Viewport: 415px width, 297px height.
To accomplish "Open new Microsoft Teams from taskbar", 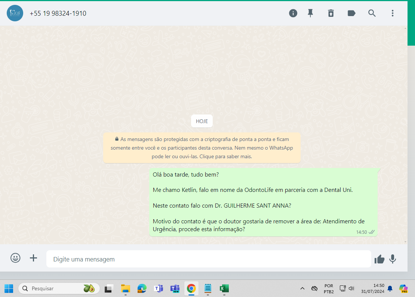I will pyautogui.click(x=175, y=288).
